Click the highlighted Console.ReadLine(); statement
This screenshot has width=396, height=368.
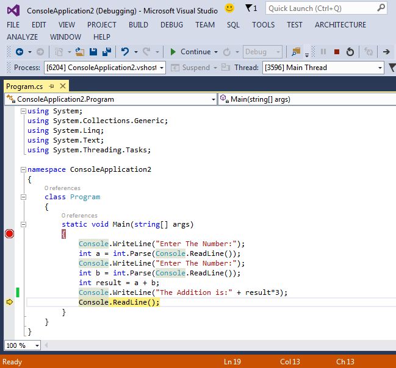click(x=119, y=302)
